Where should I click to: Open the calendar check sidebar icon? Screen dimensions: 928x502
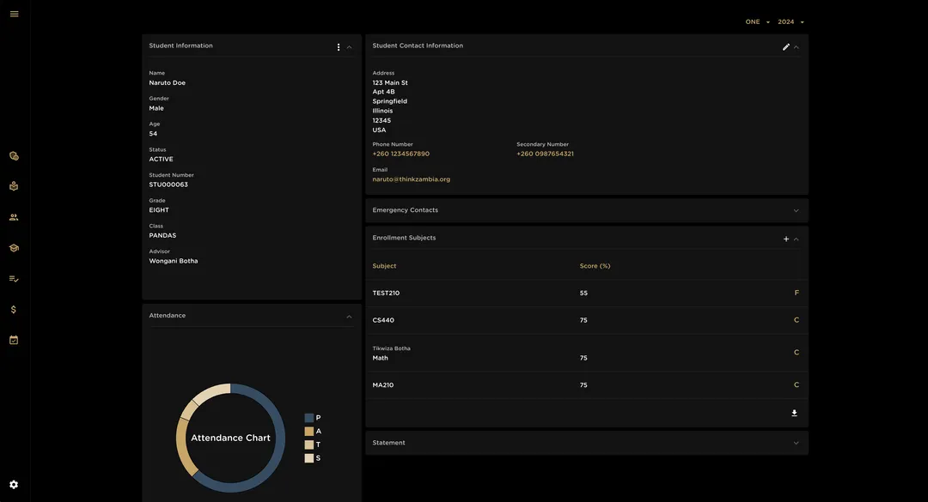click(x=14, y=340)
